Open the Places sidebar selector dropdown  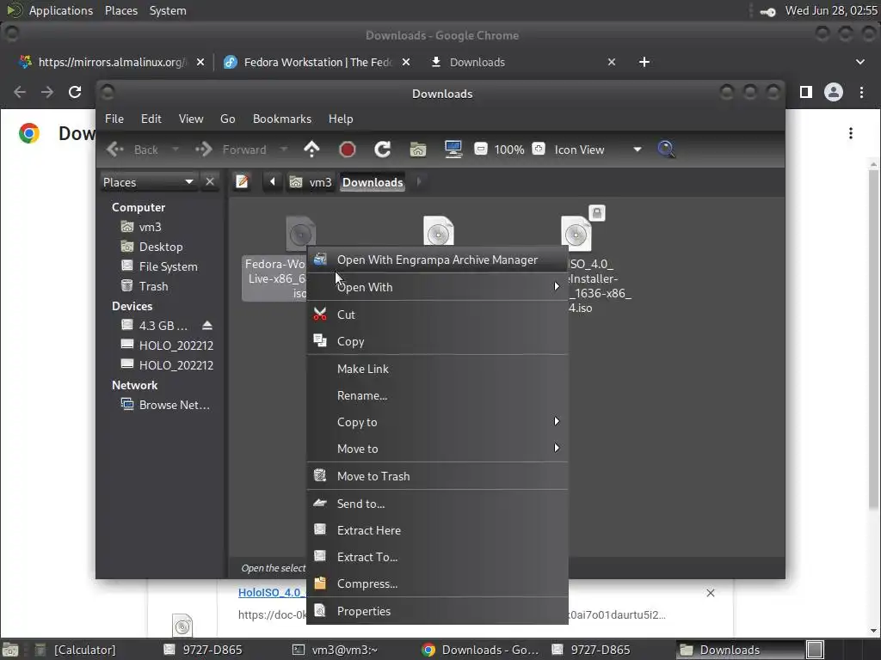[x=148, y=182]
